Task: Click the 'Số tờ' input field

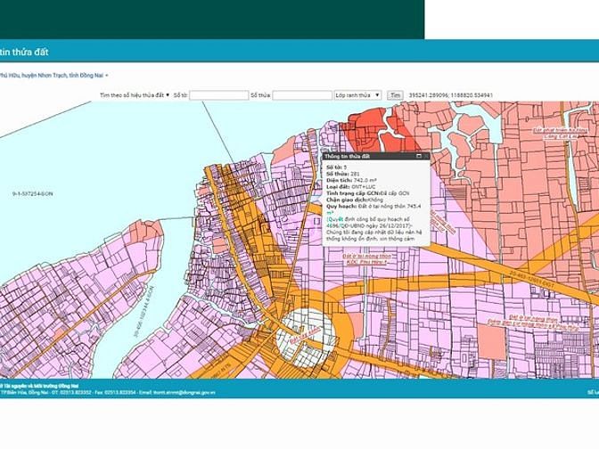Action: [218, 94]
